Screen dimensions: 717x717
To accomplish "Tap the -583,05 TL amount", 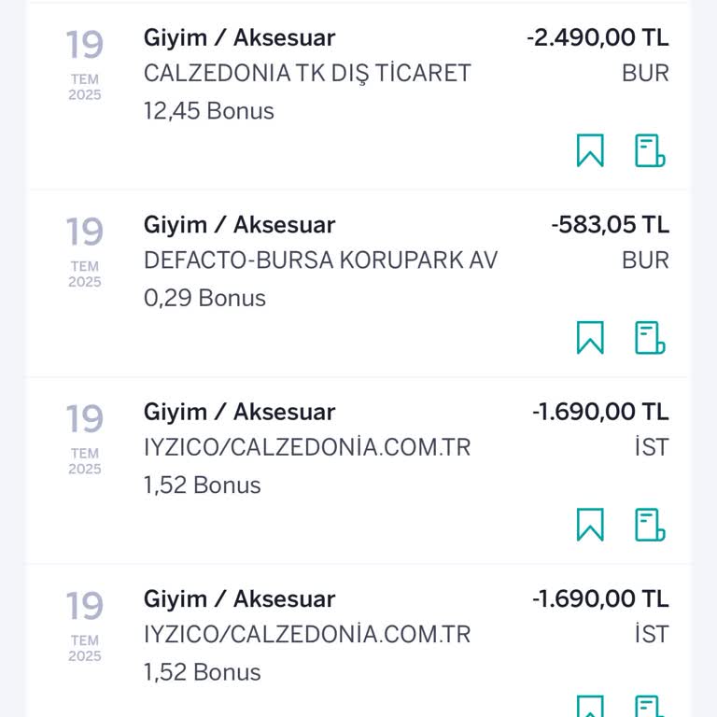I will pos(610,225).
